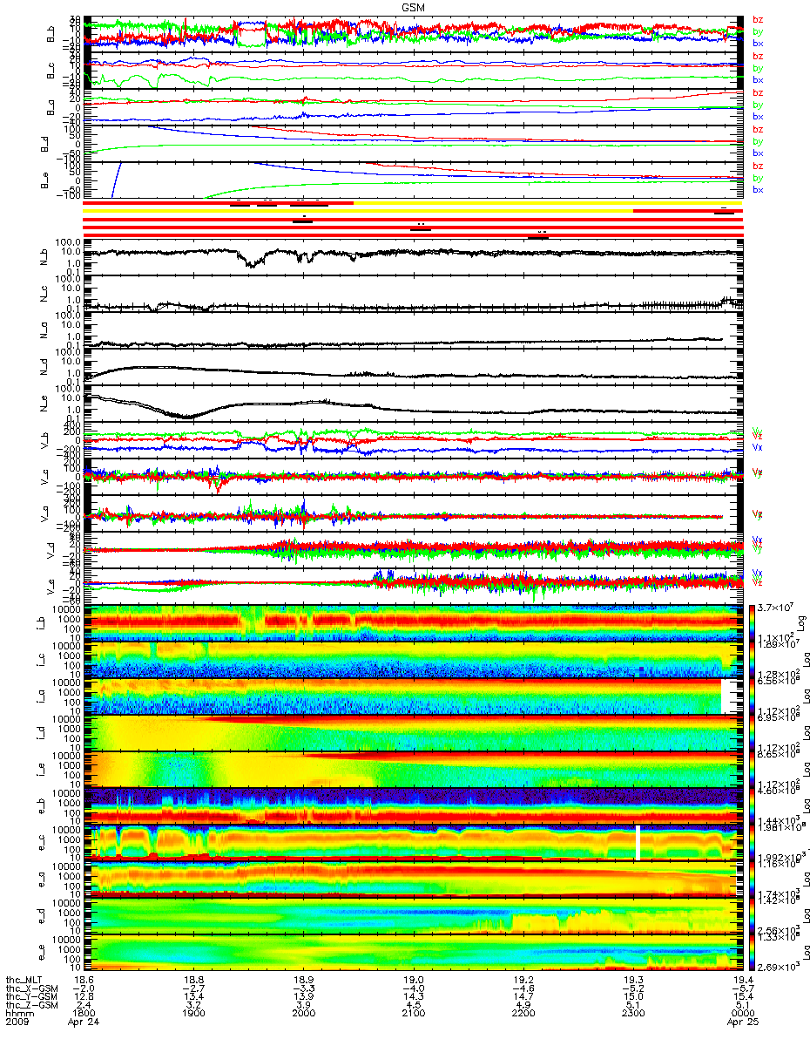Click the Vx legend of V_b panel

click(758, 445)
